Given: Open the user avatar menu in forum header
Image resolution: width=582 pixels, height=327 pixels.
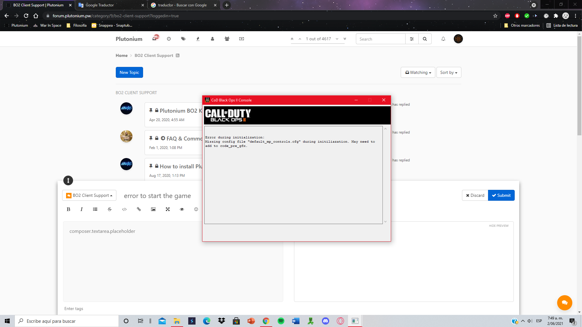Looking at the screenshot, I should click(x=458, y=39).
